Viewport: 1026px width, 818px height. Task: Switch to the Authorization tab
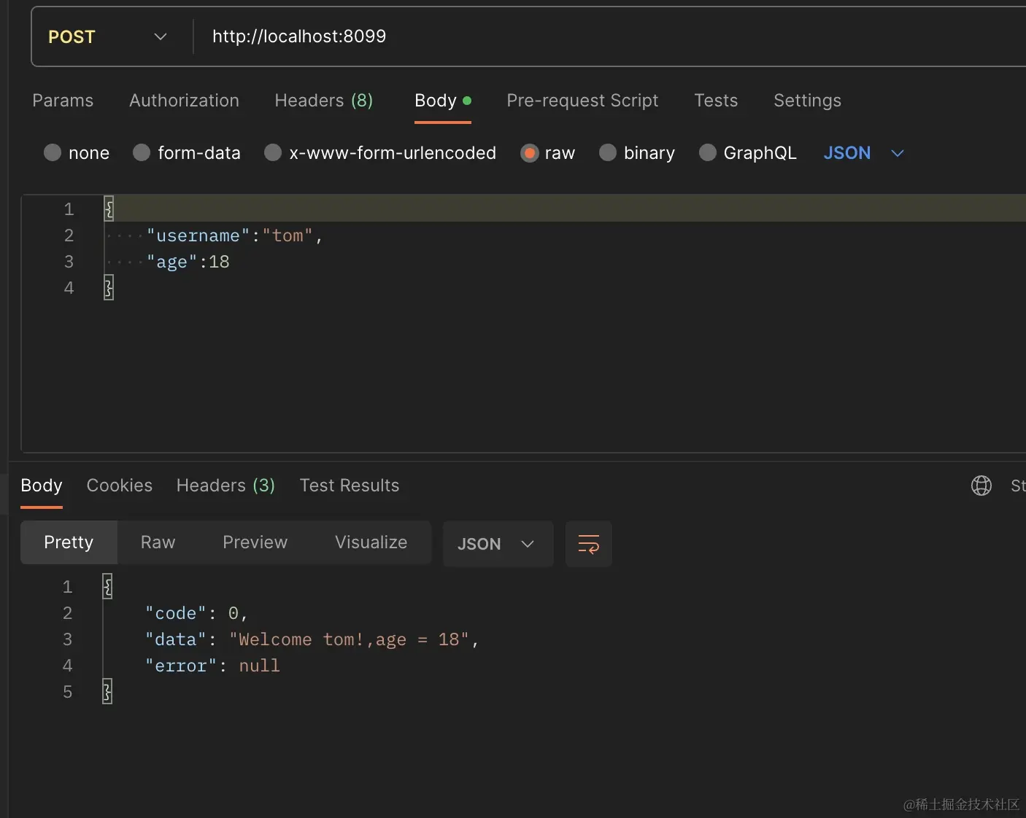coord(184,101)
